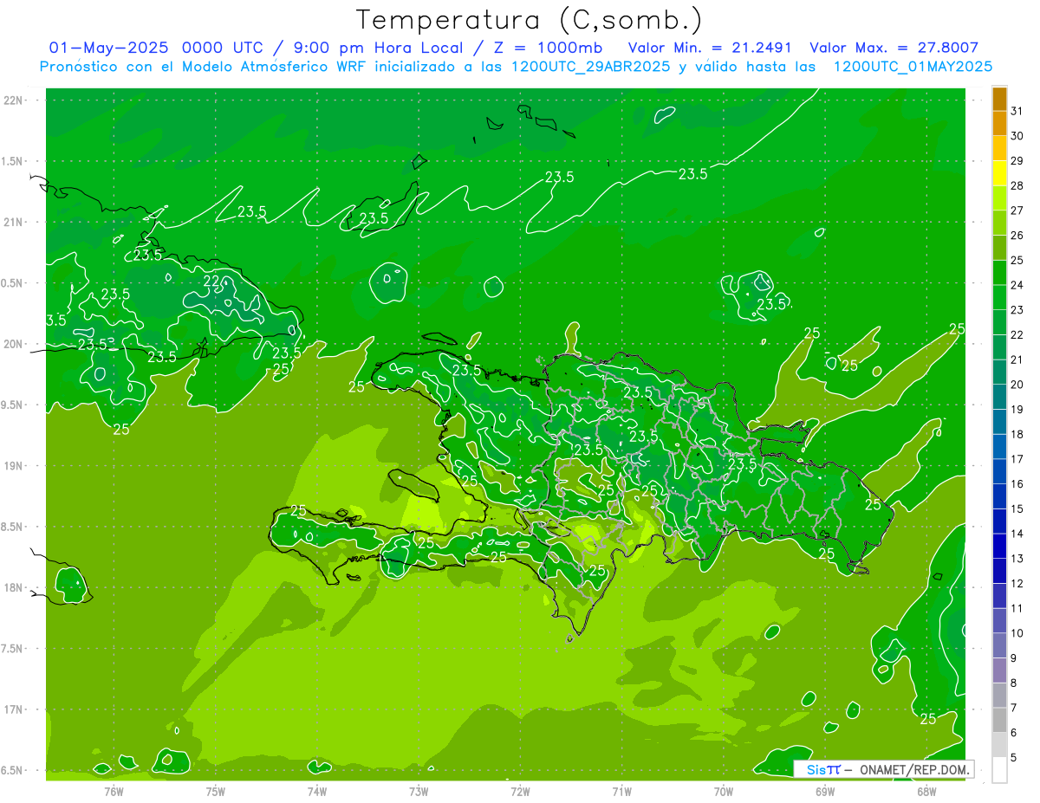Click the gray colorbar swatch between 6 and 7

click(999, 720)
